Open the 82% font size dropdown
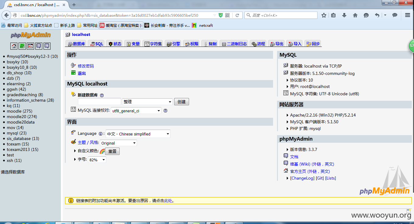414x224 pixels. pos(97,160)
